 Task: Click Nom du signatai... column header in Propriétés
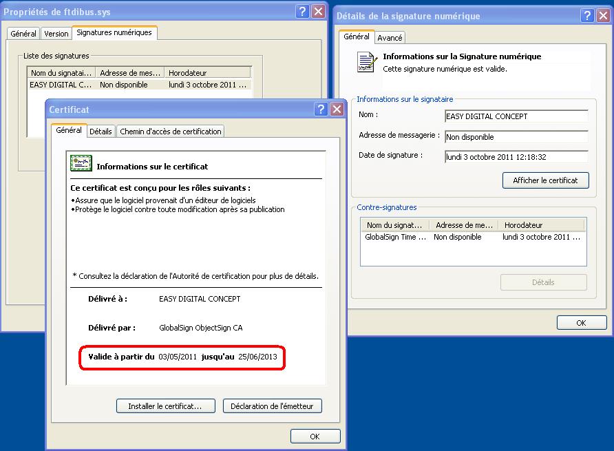(61, 73)
